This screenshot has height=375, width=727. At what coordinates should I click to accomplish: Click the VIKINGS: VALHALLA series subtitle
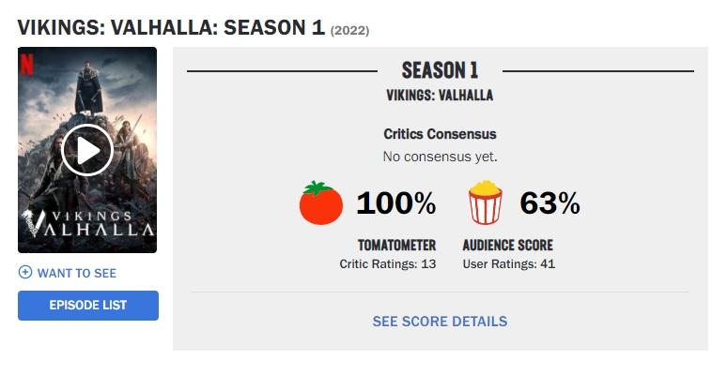440,96
